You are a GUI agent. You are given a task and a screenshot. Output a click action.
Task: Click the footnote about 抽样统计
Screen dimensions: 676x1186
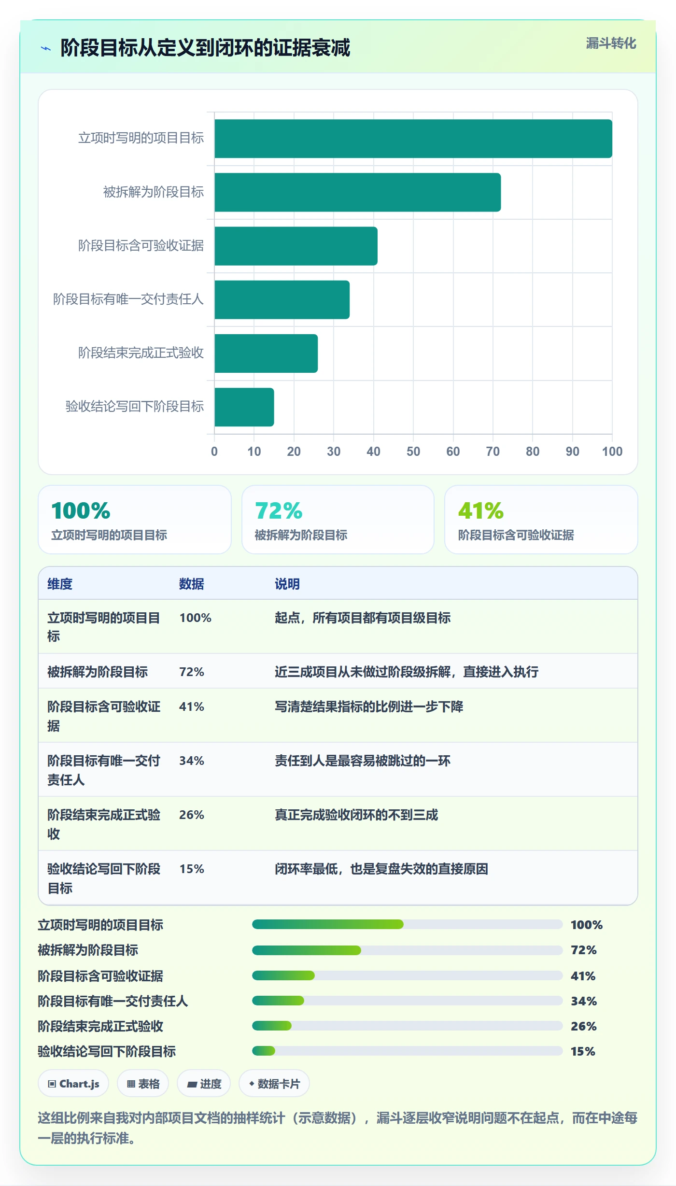coord(338,1128)
